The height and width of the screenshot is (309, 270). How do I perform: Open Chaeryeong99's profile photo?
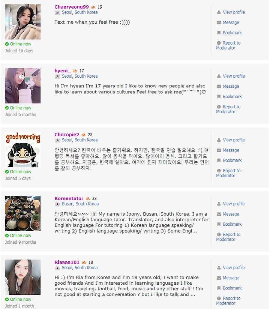[23, 22]
